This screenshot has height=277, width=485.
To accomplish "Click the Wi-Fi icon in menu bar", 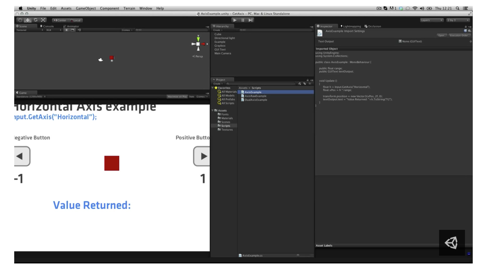I will (415, 8).
